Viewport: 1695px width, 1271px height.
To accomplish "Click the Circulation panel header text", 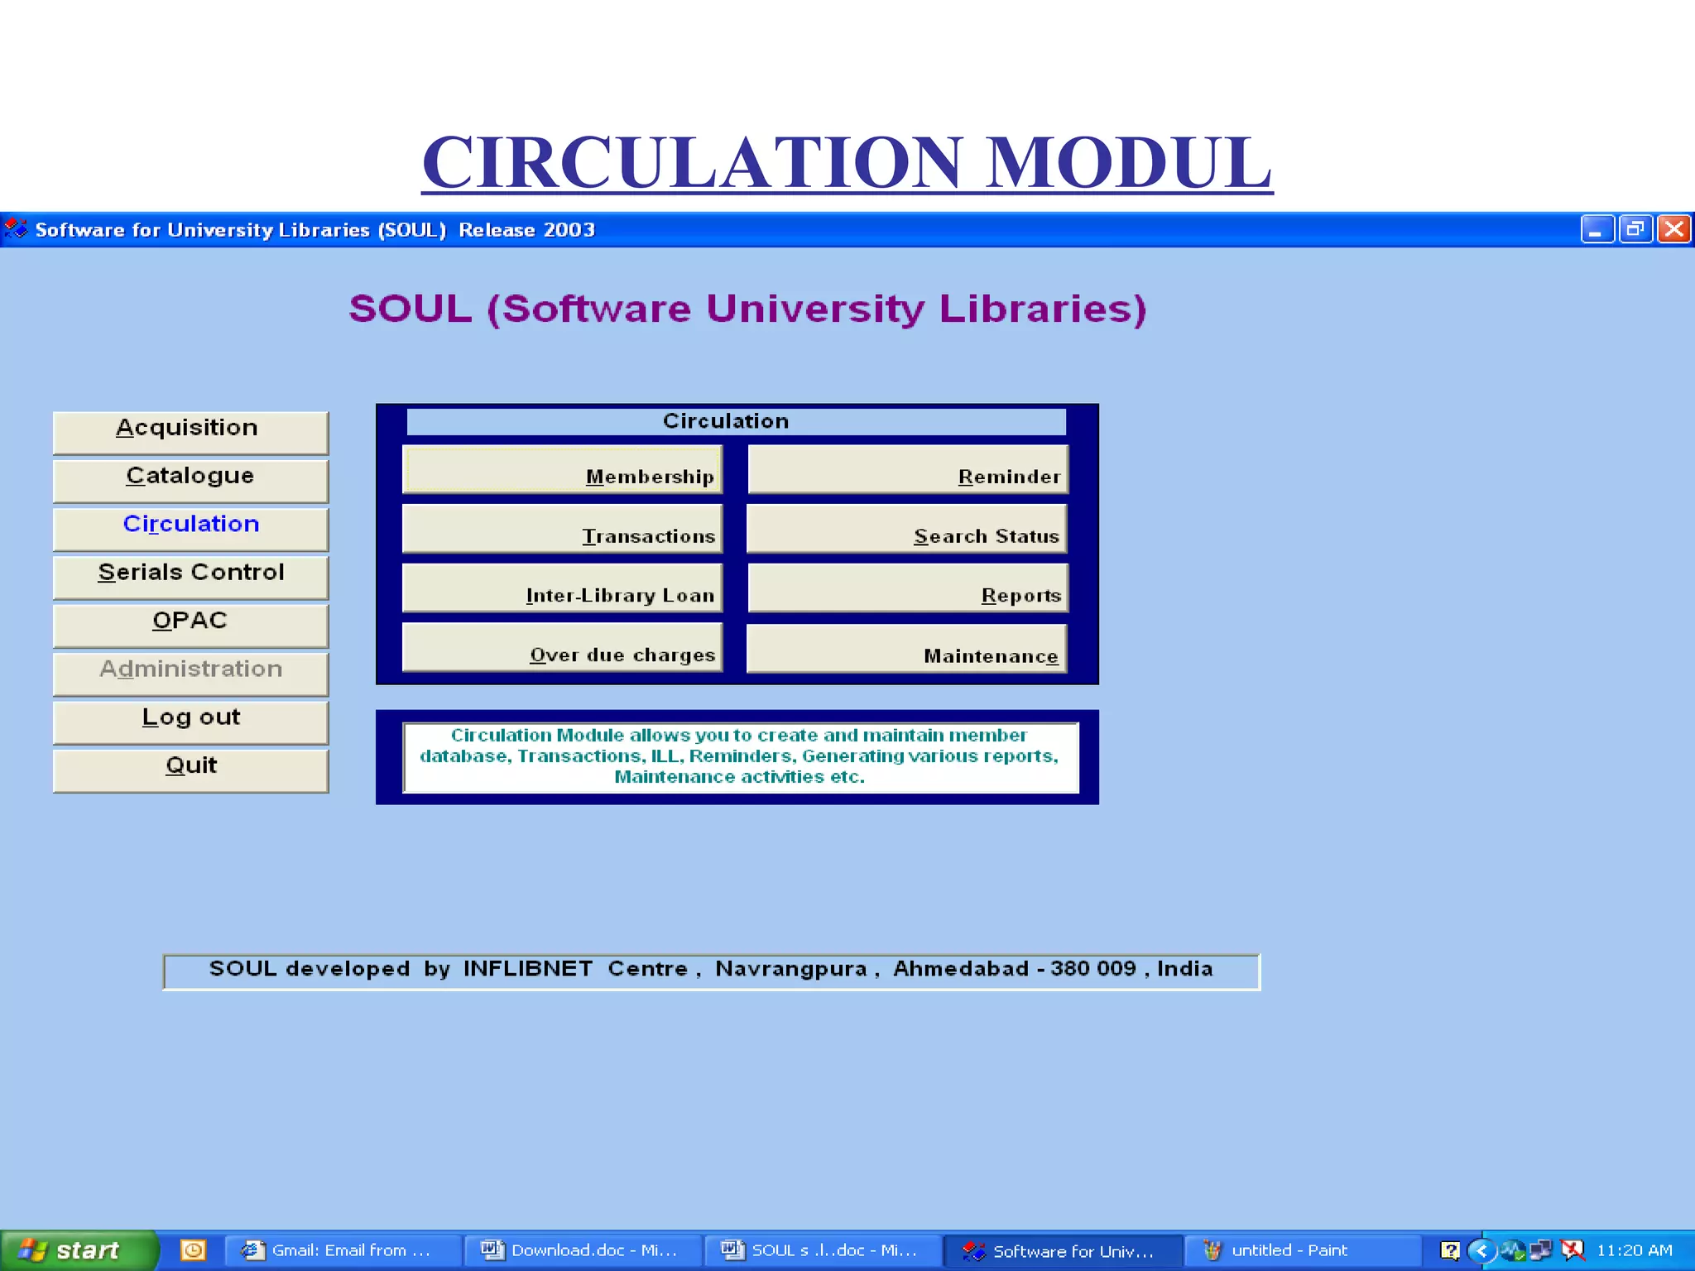I will click(x=726, y=421).
